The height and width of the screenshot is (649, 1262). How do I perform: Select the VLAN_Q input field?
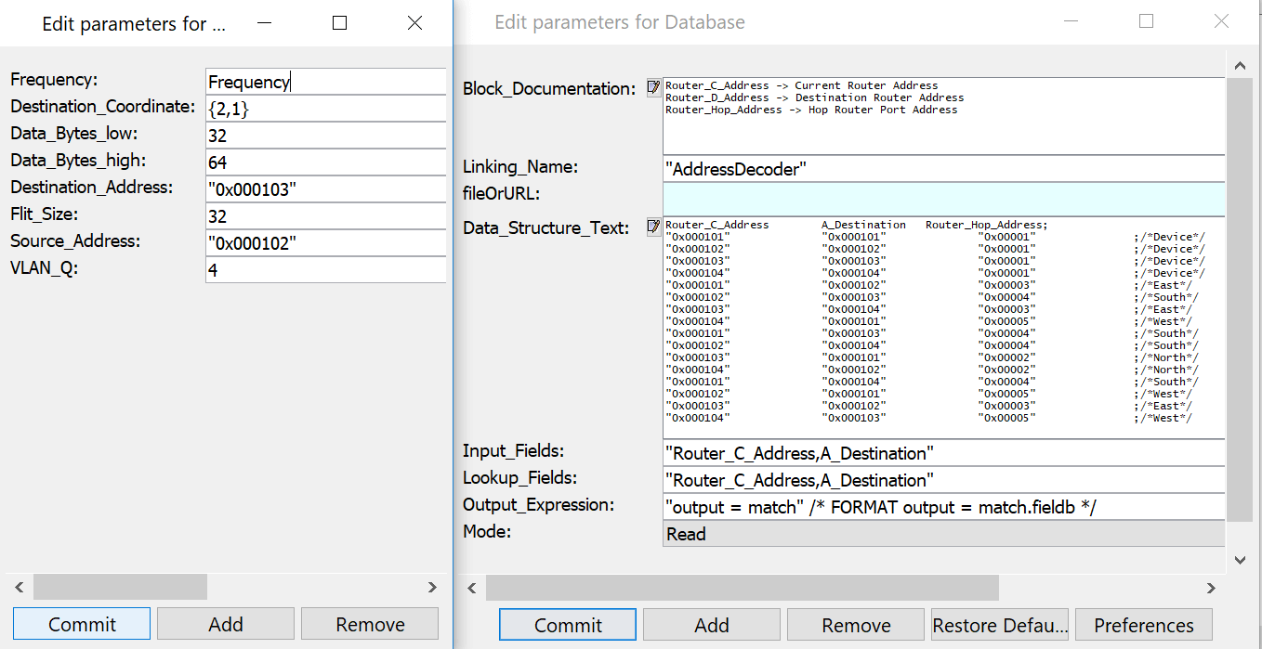325,270
